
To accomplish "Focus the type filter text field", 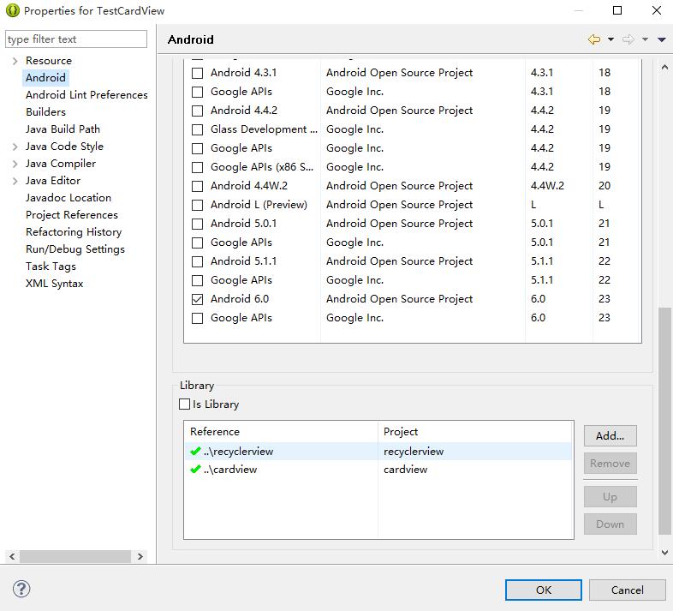I will pos(76,39).
